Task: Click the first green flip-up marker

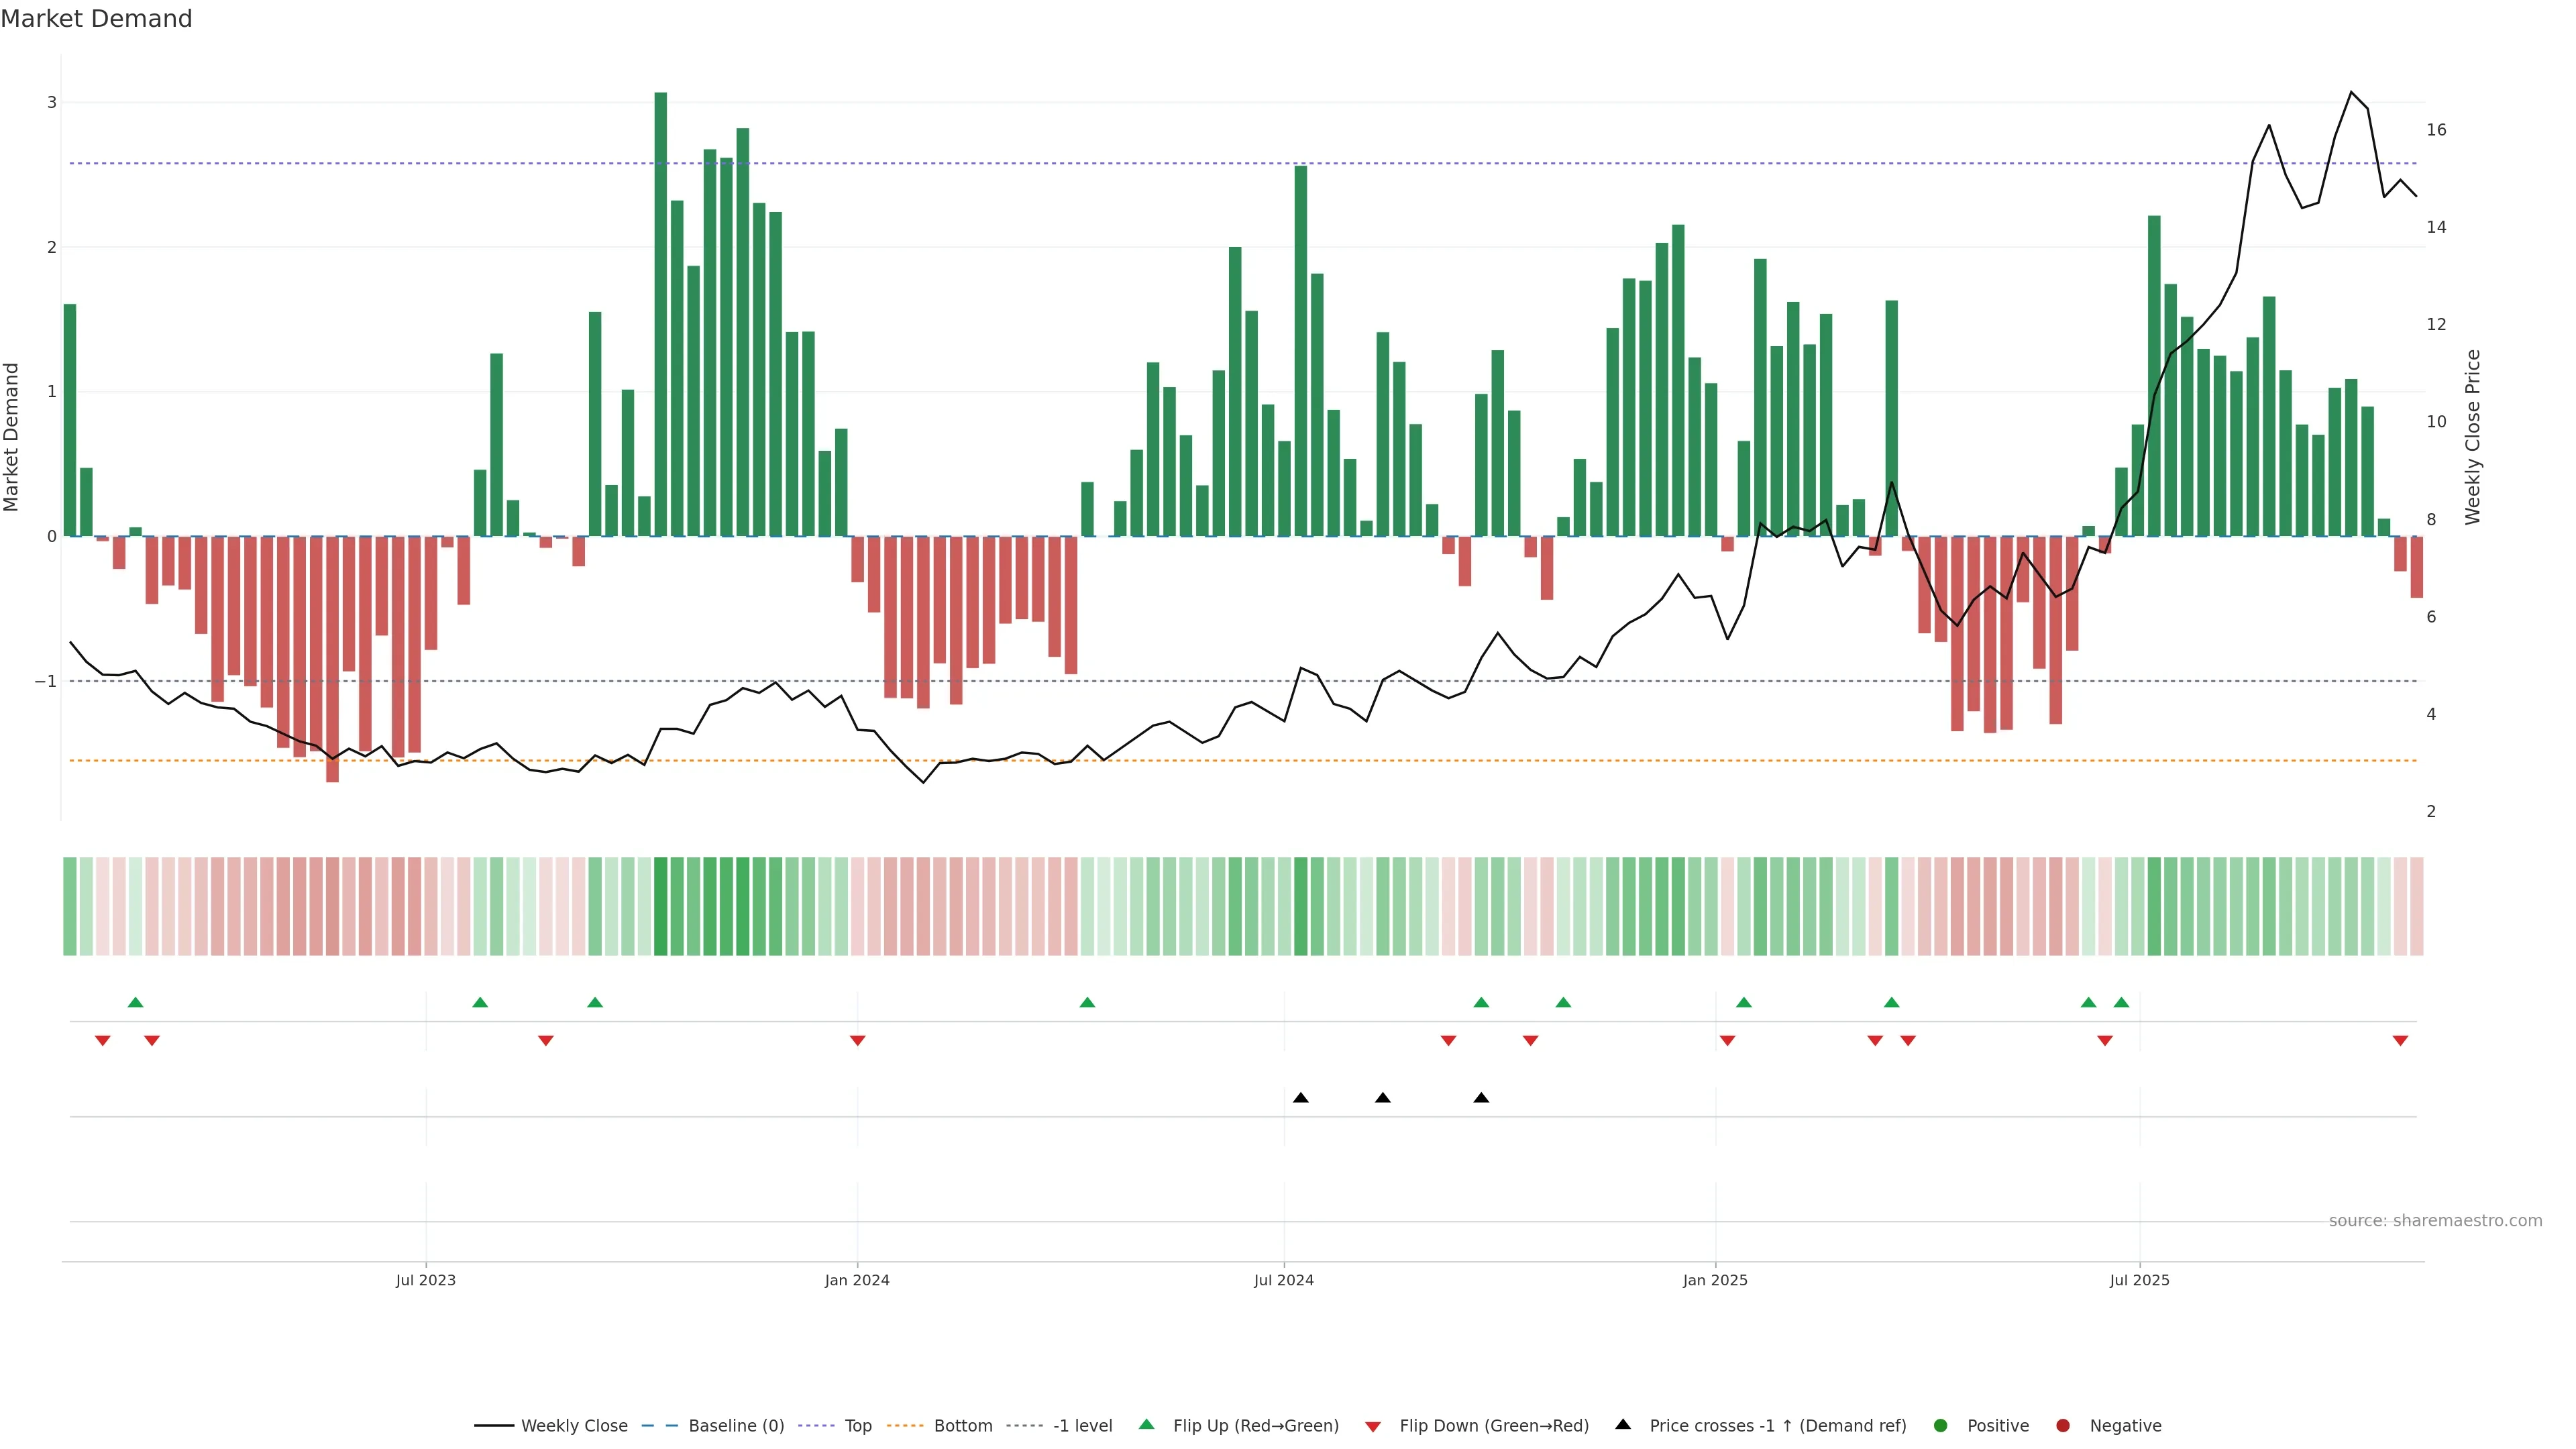Action: point(136,1002)
